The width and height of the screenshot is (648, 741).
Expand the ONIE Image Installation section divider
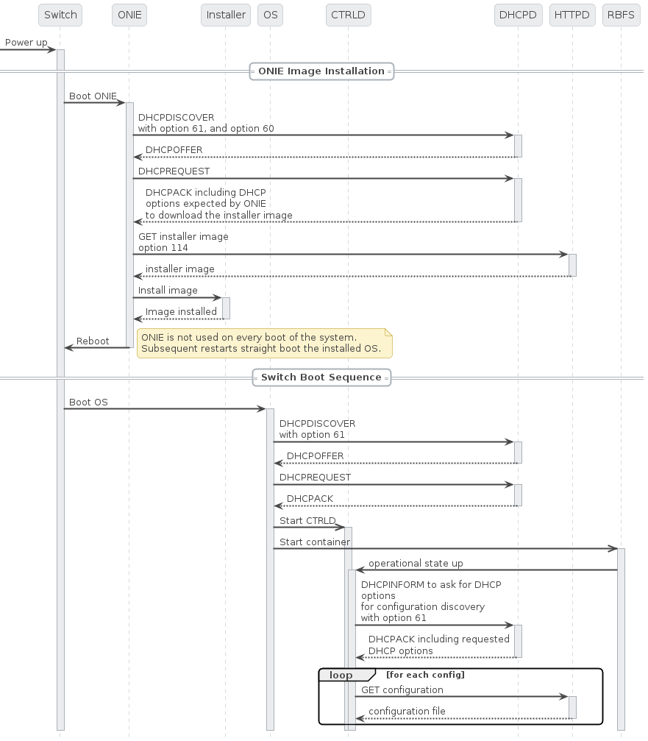coord(321,71)
